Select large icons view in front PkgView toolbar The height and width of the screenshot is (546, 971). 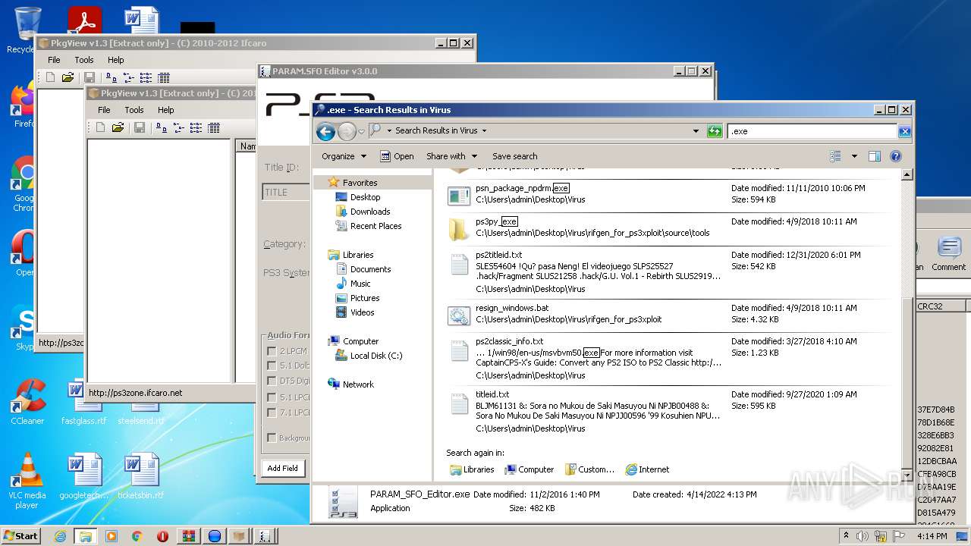[162, 127]
